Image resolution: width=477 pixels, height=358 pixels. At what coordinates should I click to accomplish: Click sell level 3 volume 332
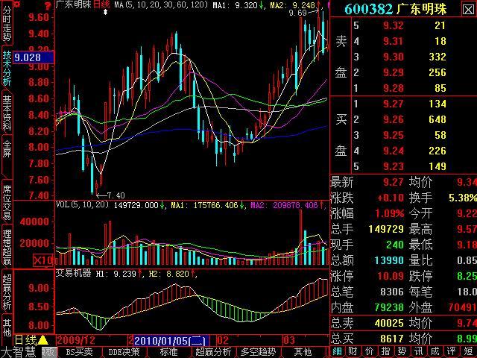click(437, 57)
